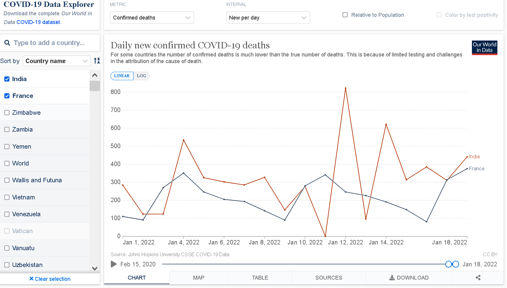Click India data point at zero
This screenshot has height=288, width=507.
(x=325, y=236)
